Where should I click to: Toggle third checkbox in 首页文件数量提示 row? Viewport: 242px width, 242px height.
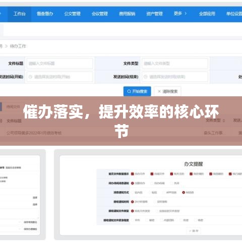(x=171, y=174)
